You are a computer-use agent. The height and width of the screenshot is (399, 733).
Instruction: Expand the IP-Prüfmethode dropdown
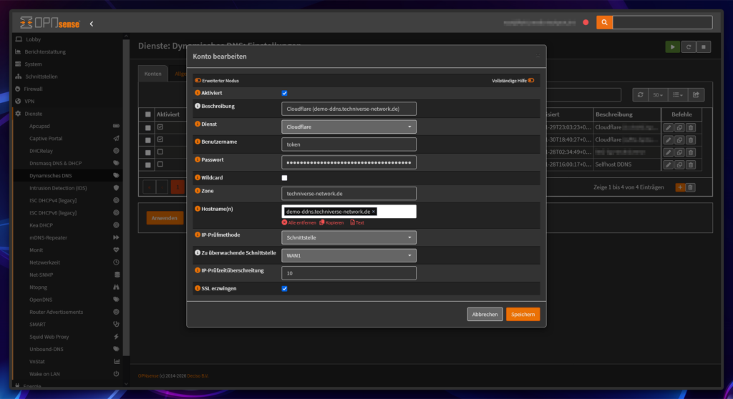pyautogui.click(x=349, y=237)
